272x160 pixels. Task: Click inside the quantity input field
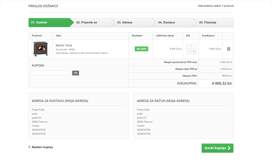pos(191,46)
